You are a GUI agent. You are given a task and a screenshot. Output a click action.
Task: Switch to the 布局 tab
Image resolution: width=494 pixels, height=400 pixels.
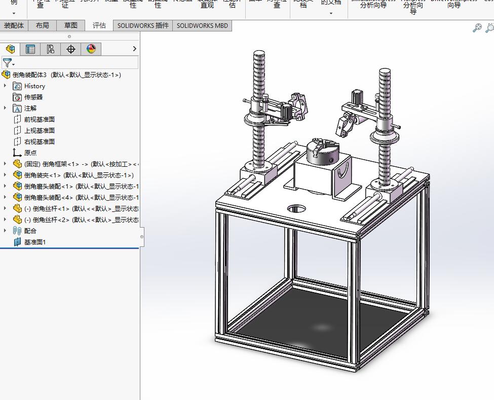42,25
